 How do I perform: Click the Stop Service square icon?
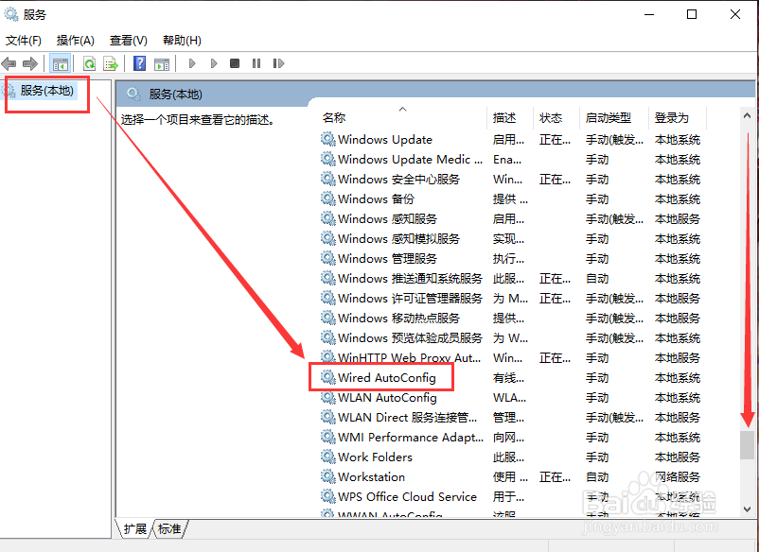[233, 63]
